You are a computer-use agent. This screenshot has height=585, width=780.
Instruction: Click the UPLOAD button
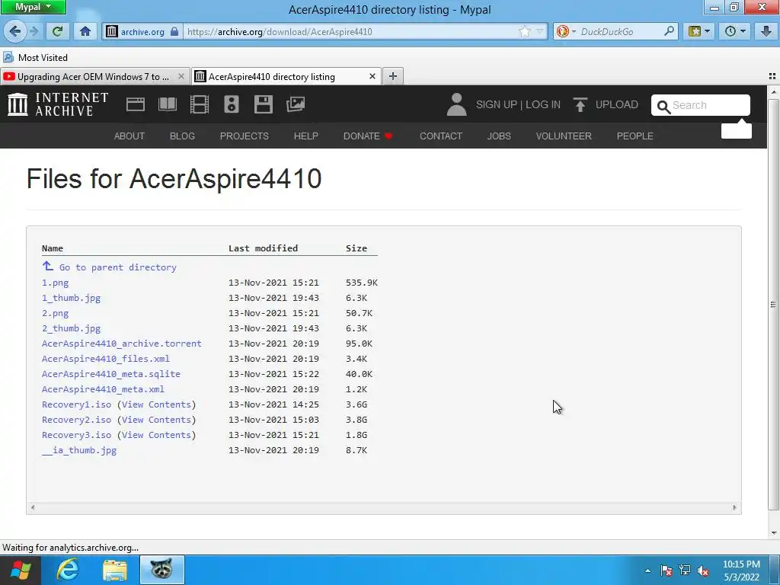pos(606,104)
